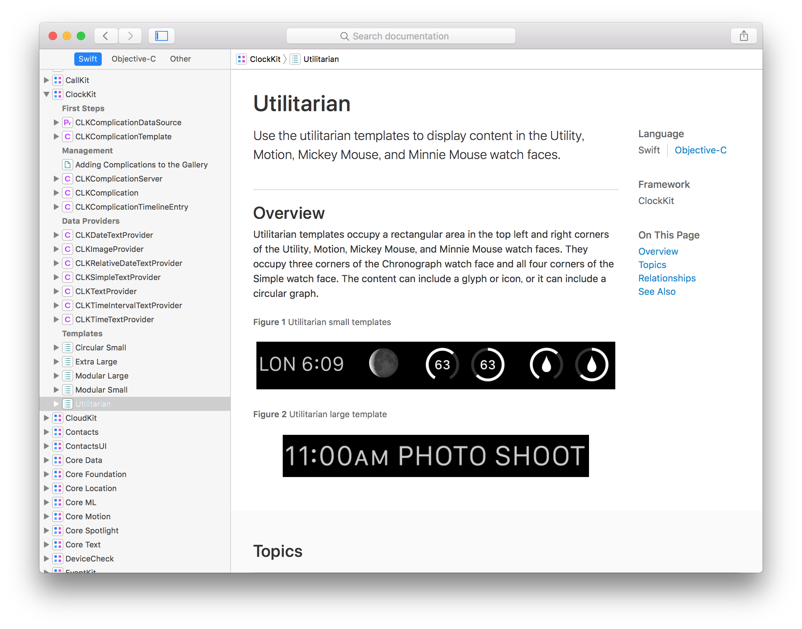Expand Core Data framework

46,460
